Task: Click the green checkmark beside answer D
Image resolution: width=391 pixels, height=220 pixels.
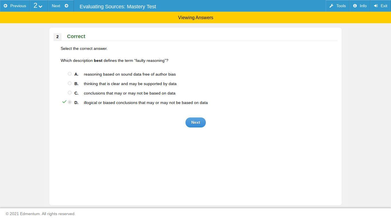Action: pos(64,102)
